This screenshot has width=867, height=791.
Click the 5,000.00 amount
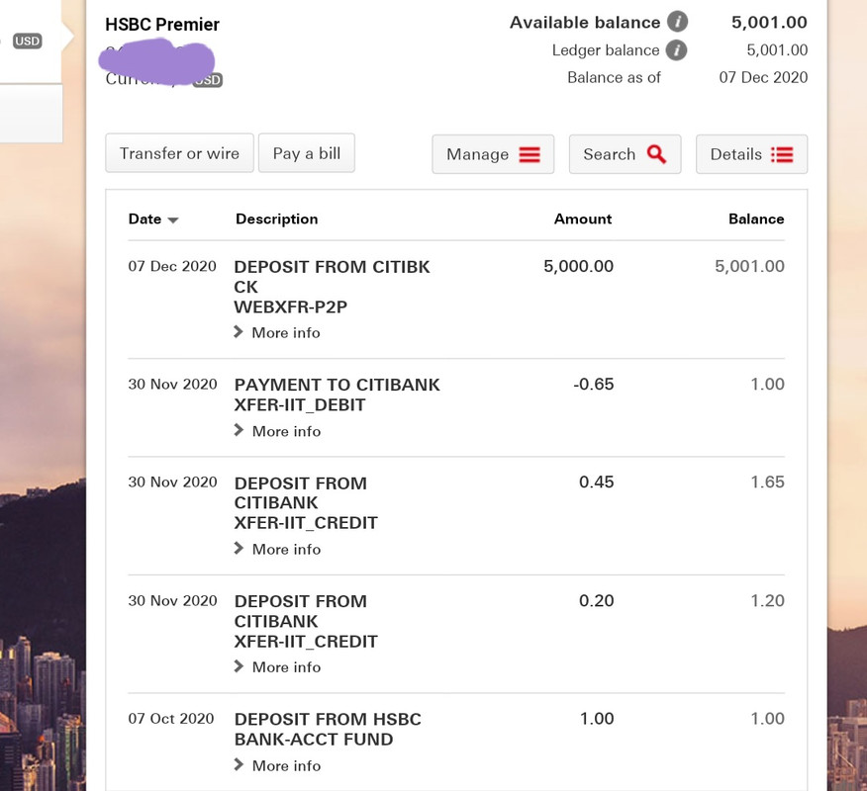[578, 266]
